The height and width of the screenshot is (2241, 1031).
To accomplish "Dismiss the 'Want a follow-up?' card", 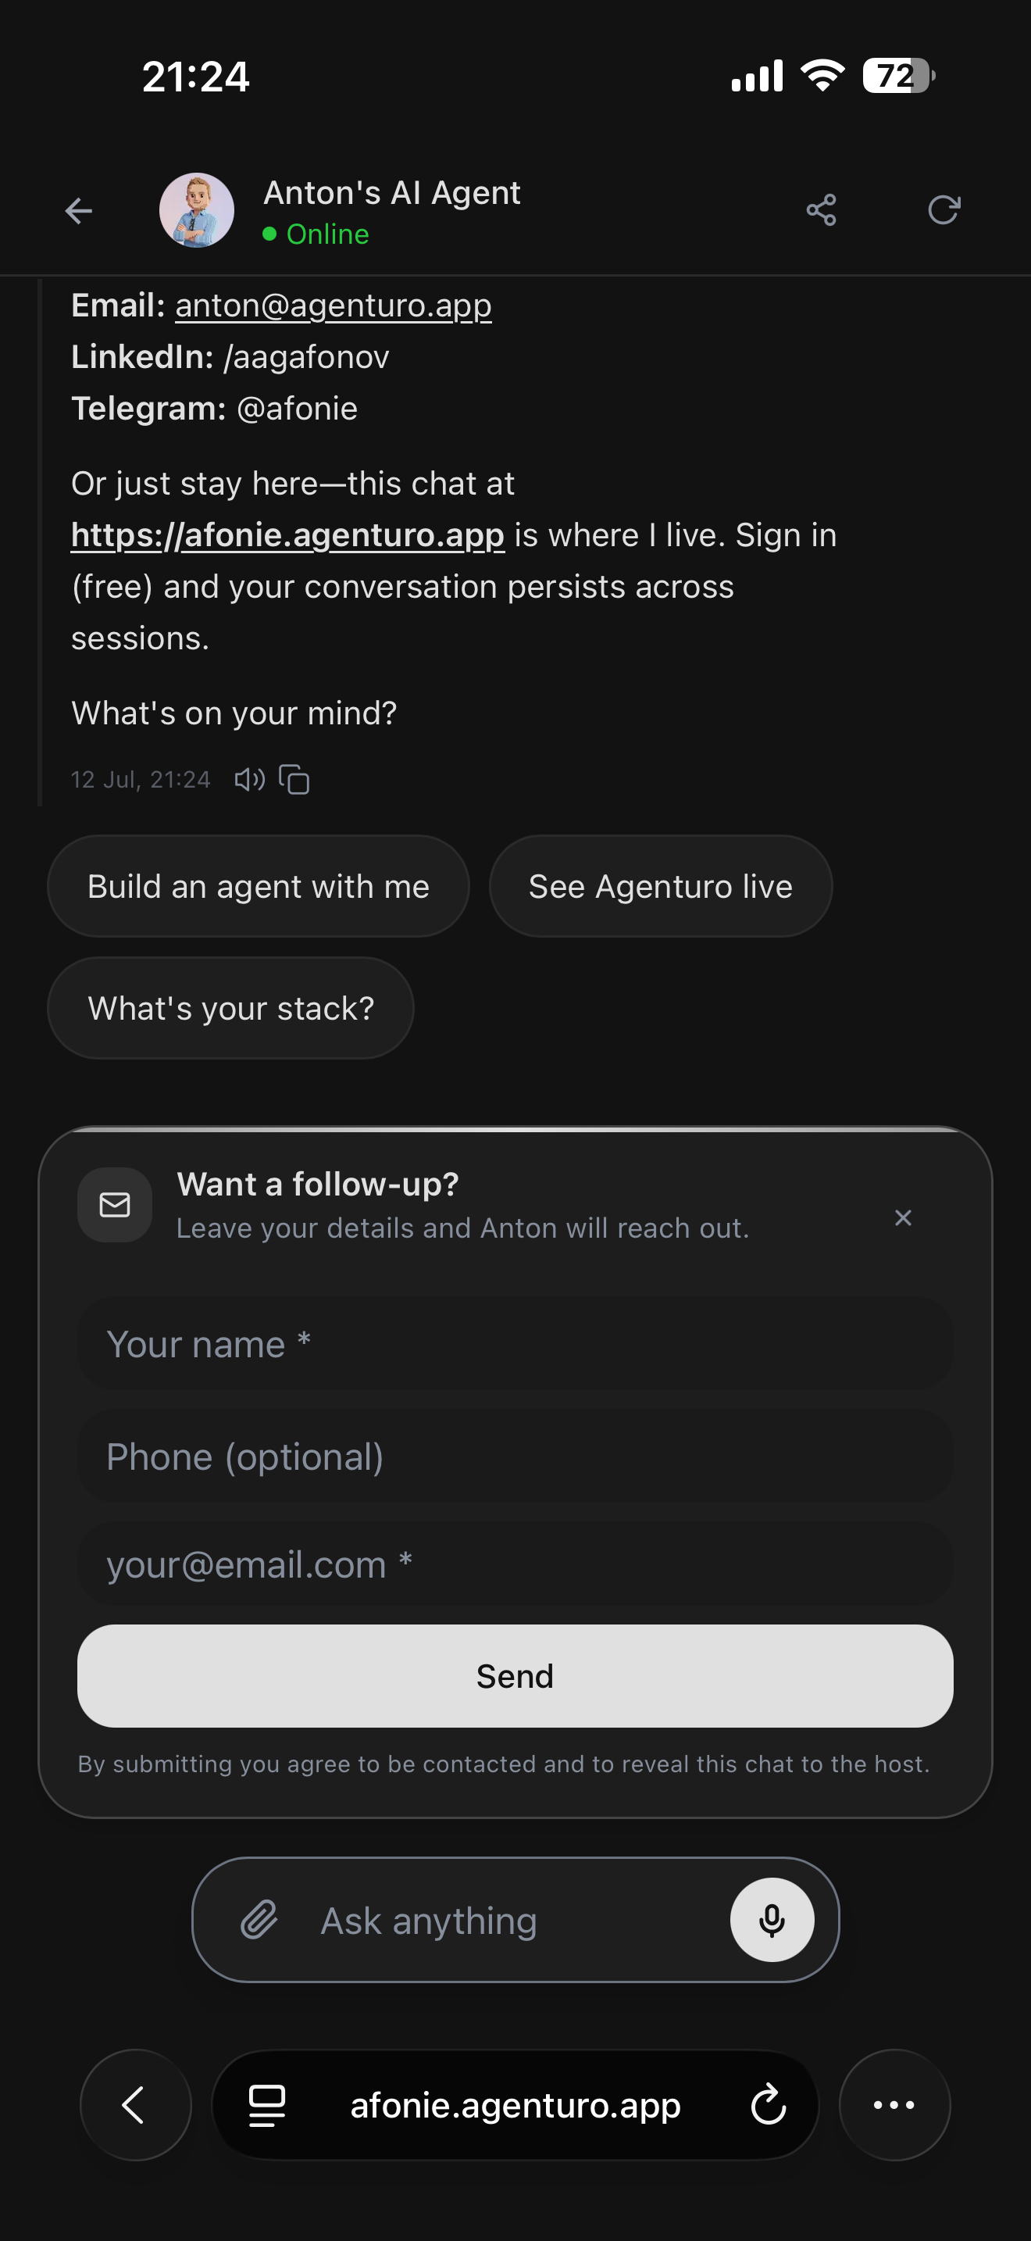I will tap(903, 1218).
